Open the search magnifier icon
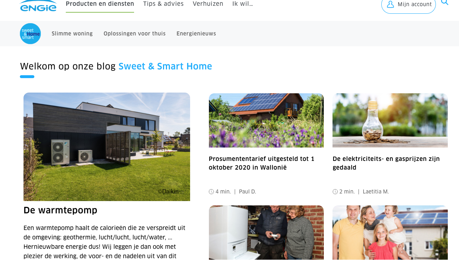The image size is (459, 260). pos(445,2)
